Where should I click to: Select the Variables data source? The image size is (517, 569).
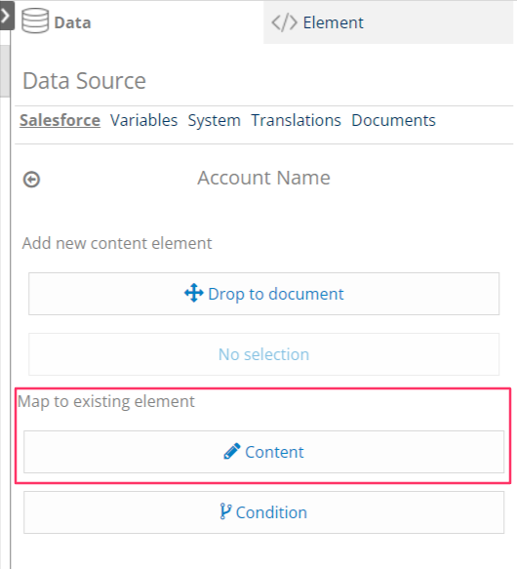point(143,120)
